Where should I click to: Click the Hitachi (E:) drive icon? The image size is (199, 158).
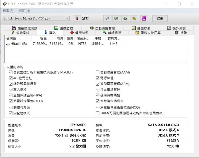point(8,44)
